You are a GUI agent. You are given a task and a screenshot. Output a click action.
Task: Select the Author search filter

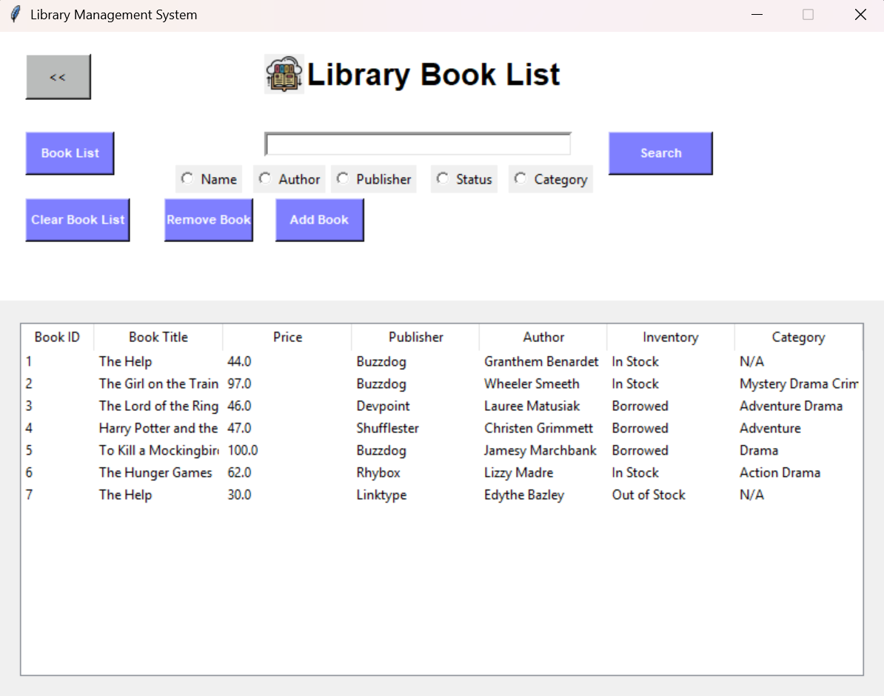(x=289, y=179)
